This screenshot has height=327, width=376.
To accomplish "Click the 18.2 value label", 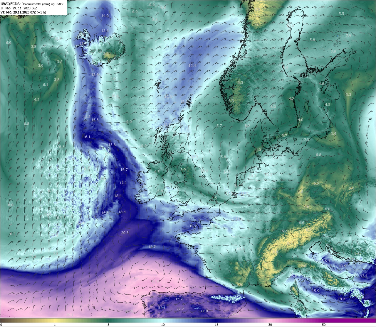I will (x=341, y=299).
